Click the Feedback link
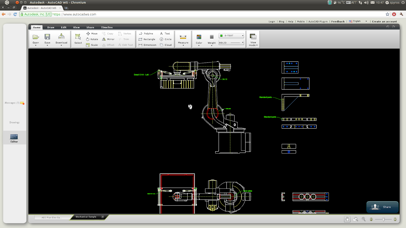 (338, 22)
